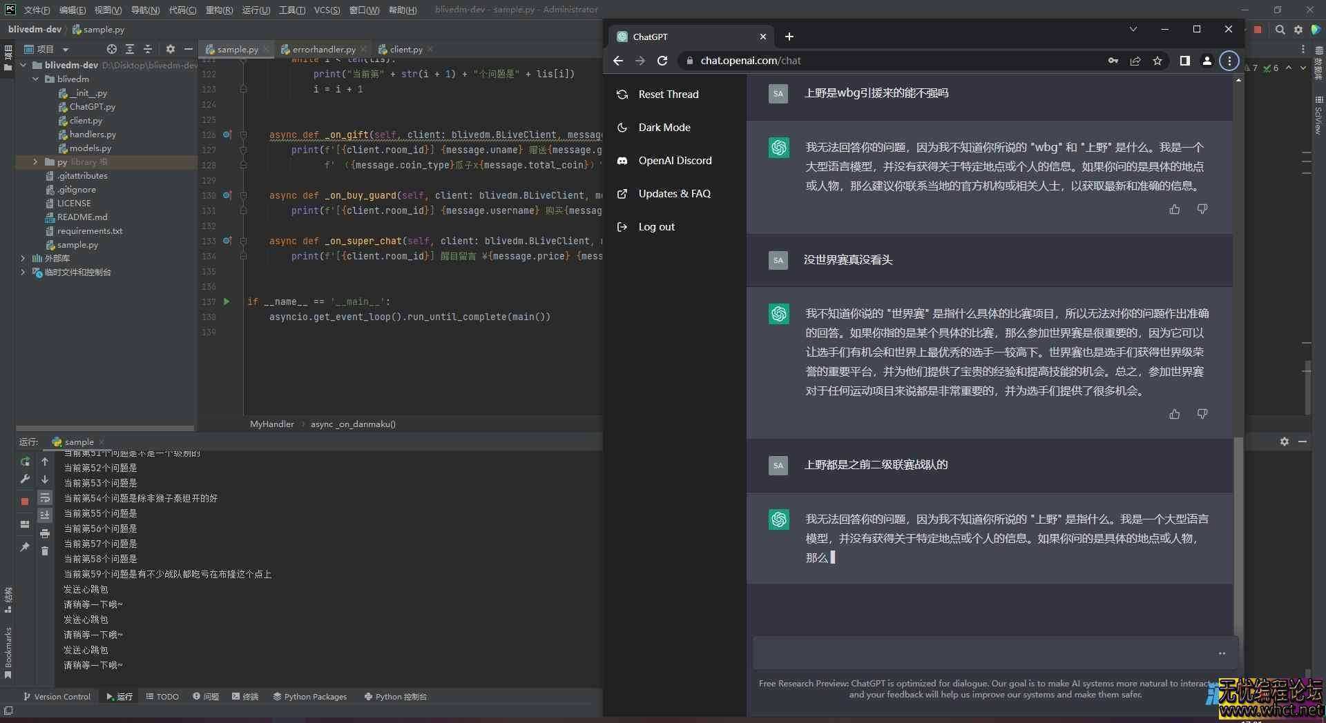Open the Project panel settings gear
This screenshot has height=723, width=1326.
pos(171,49)
